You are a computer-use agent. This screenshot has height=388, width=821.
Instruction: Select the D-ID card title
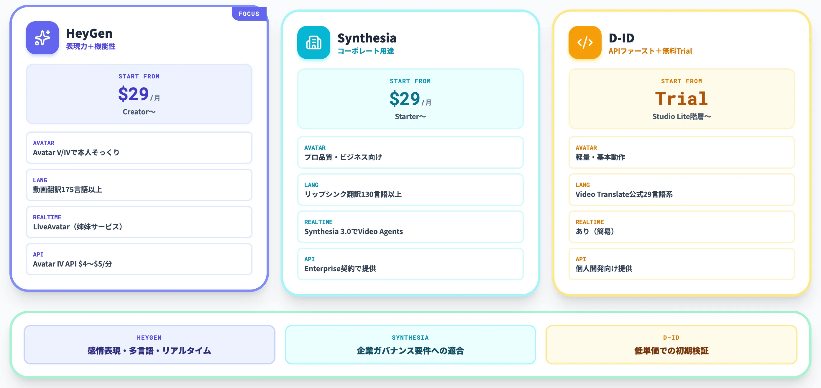click(621, 38)
